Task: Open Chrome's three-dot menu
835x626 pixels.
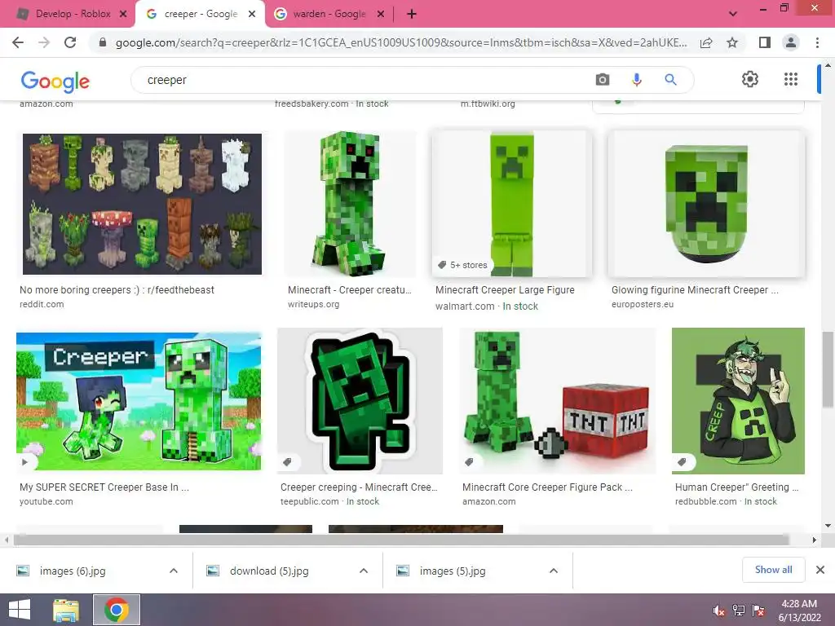Action: pos(817,42)
